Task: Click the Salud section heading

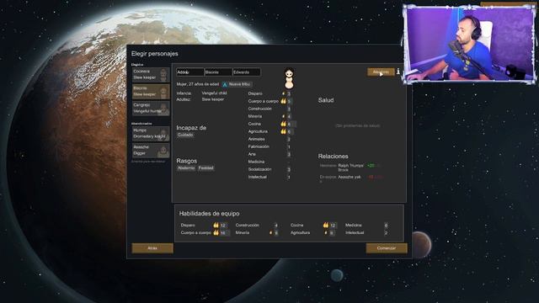Action: (326, 100)
